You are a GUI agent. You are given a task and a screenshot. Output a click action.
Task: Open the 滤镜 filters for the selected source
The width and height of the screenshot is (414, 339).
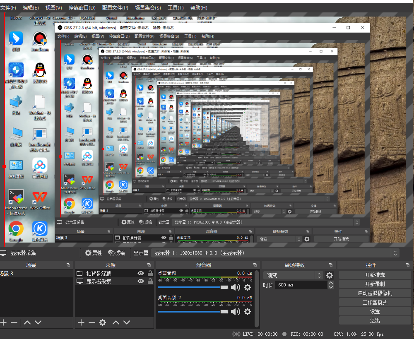click(x=116, y=253)
